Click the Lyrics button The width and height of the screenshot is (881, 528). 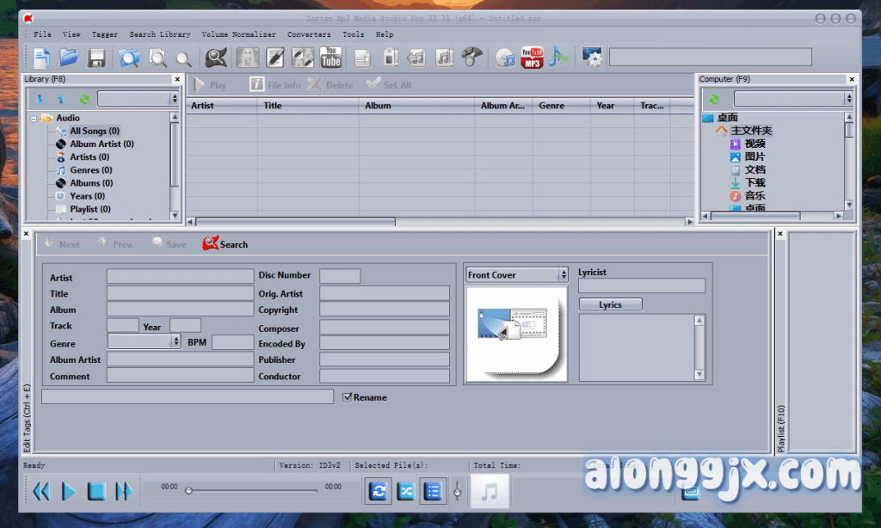[610, 305]
